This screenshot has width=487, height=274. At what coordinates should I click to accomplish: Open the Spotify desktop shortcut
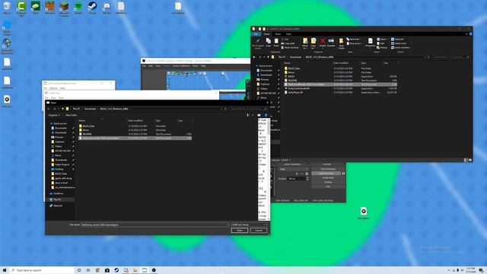[78, 7]
